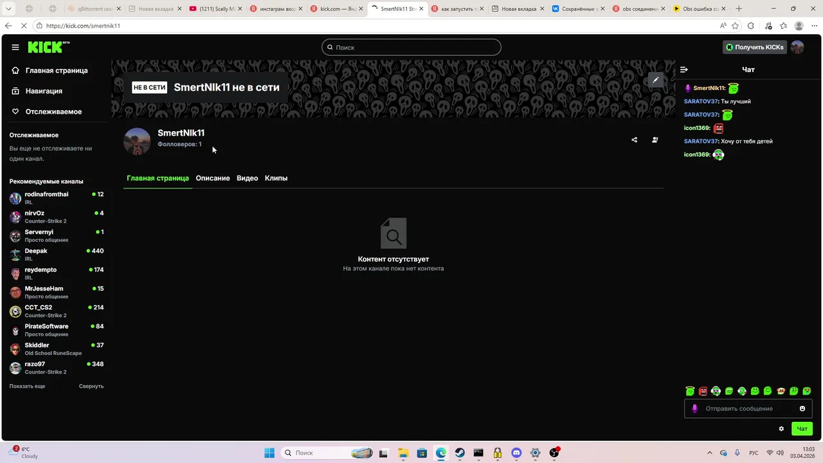Viewport: 823px width, 463px height.
Task: Open chat settings gear icon
Action: (x=782, y=429)
